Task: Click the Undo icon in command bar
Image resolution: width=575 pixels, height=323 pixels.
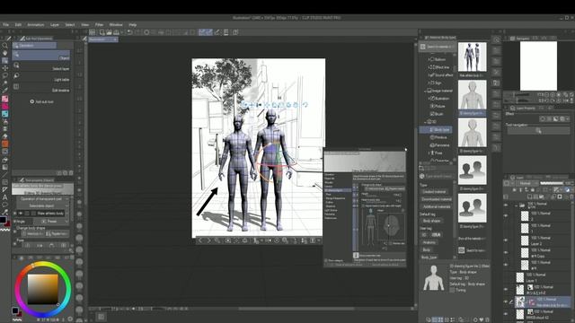Action: click(129, 32)
